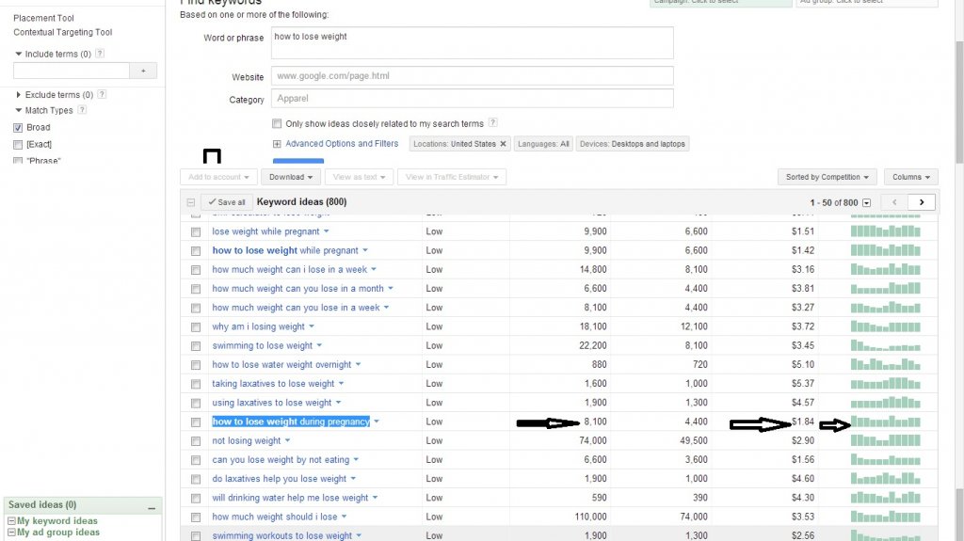Image resolution: width=964 pixels, height=541 pixels.
Task: Click the trend bars for 'why am i losing weight'
Action: coord(885,326)
